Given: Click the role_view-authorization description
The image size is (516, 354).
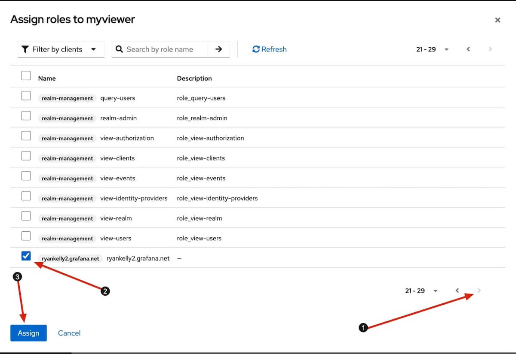Looking at the screenshot, I should pos(210,138).
